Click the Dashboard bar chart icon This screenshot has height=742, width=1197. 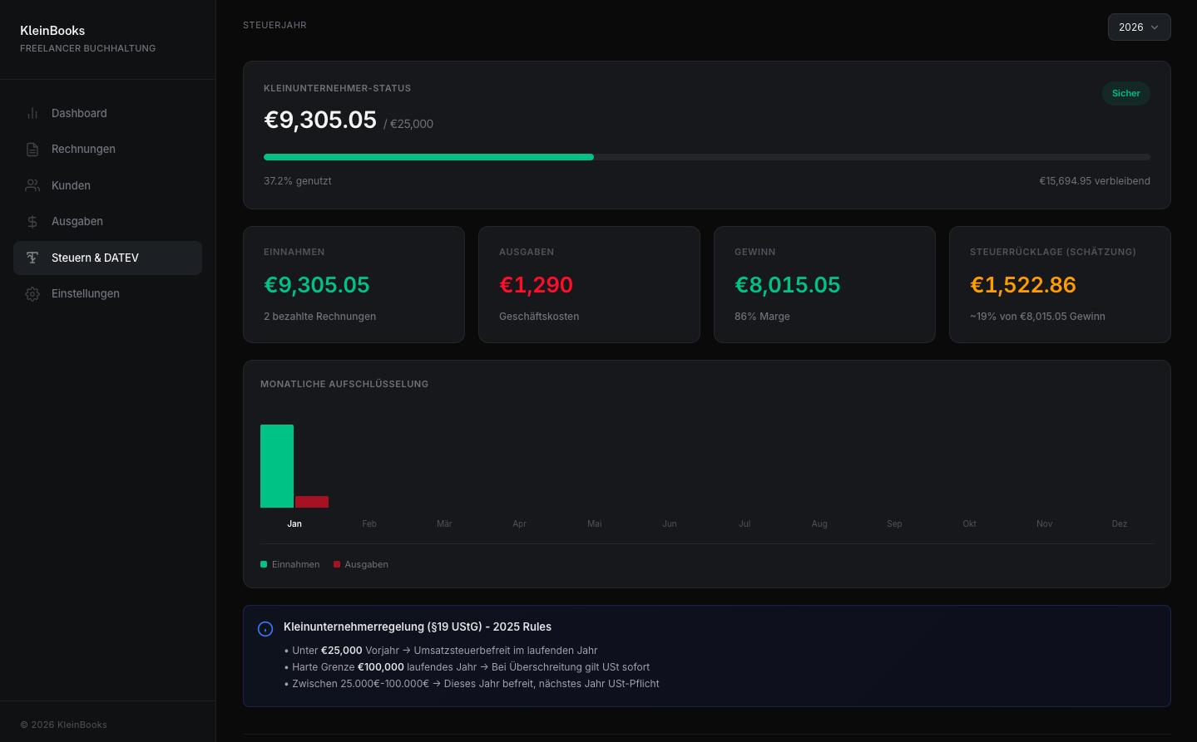32,114
